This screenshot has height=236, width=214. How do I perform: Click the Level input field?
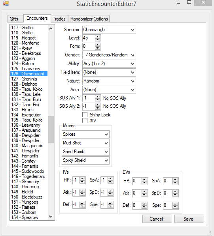(x=89, y=38)
